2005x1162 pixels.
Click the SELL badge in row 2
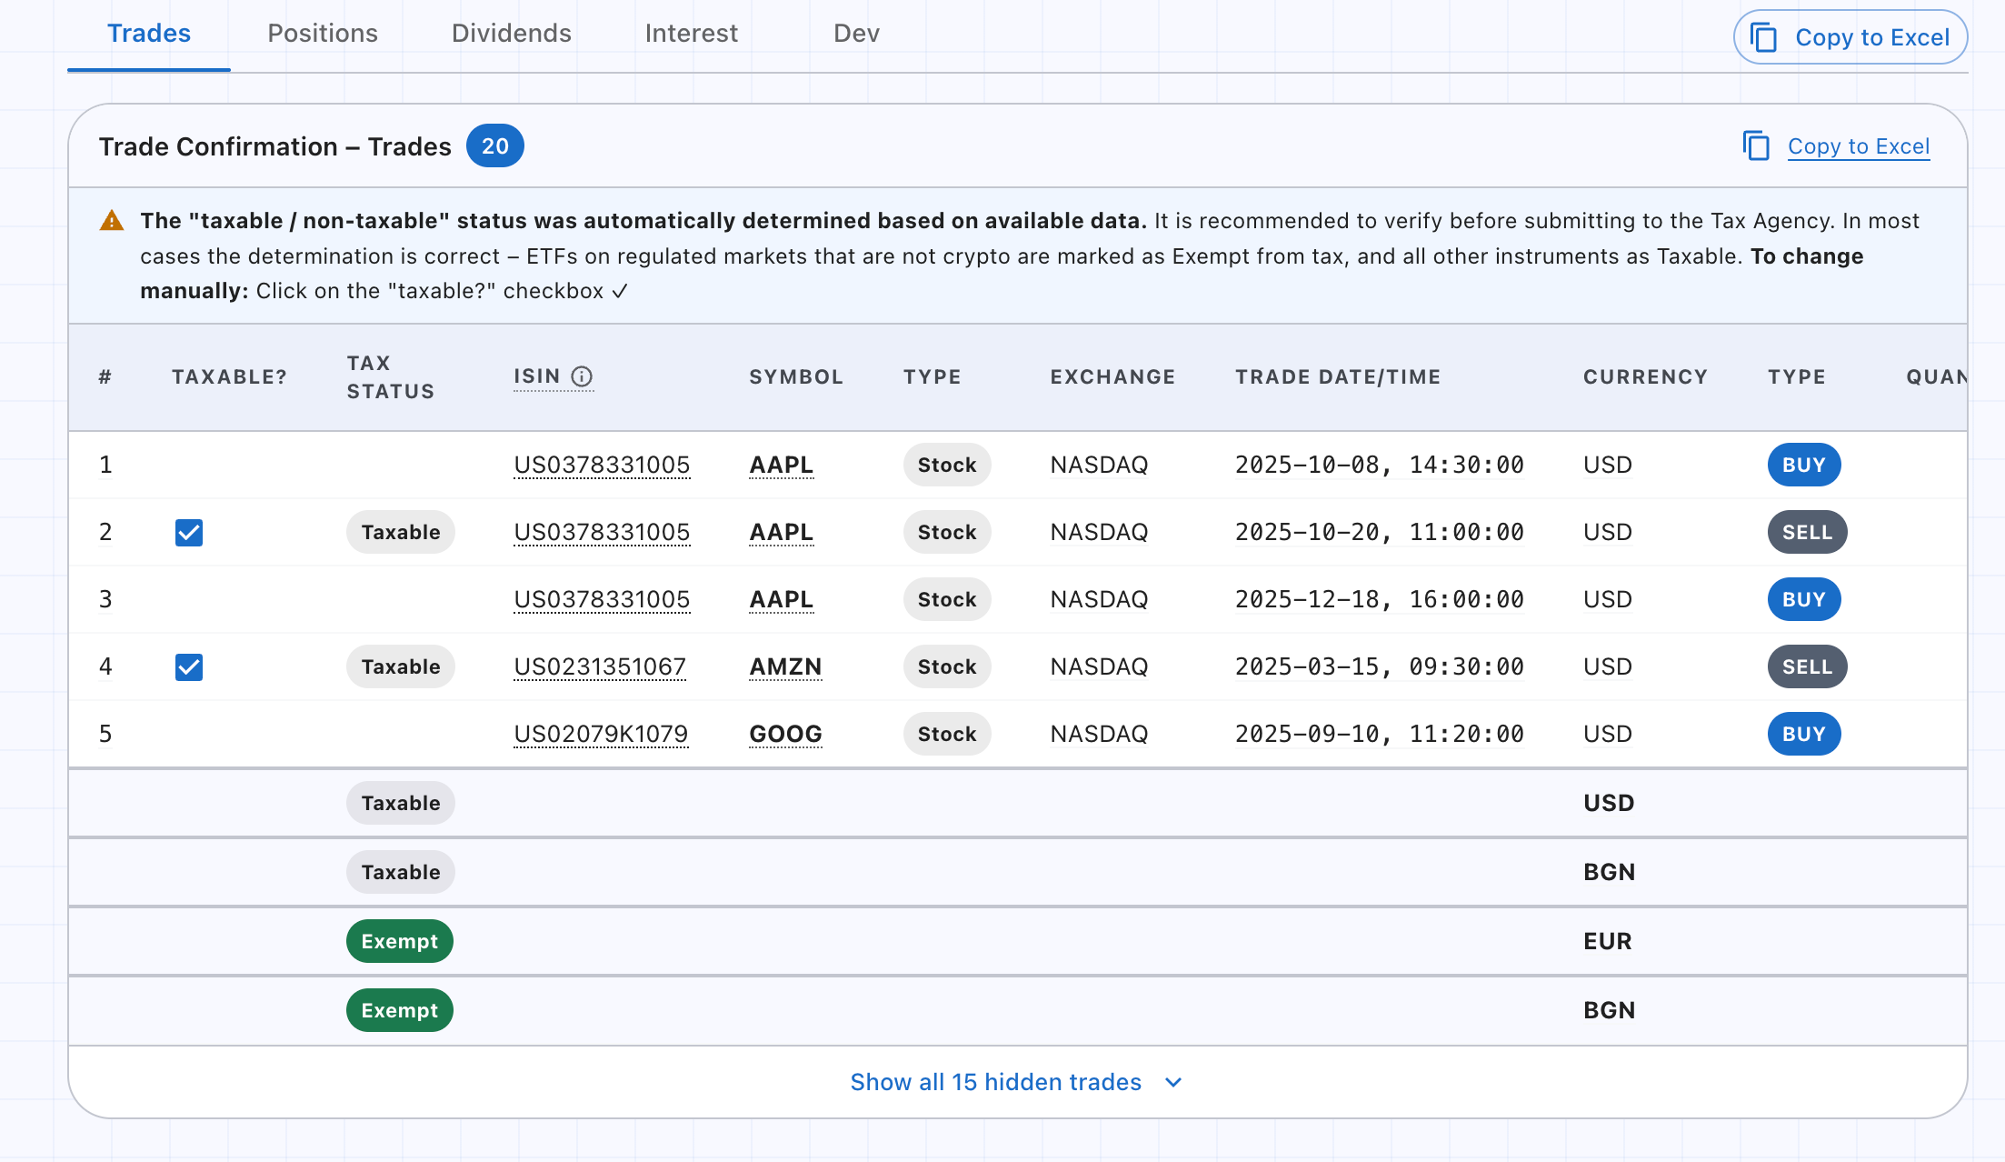1807,532
